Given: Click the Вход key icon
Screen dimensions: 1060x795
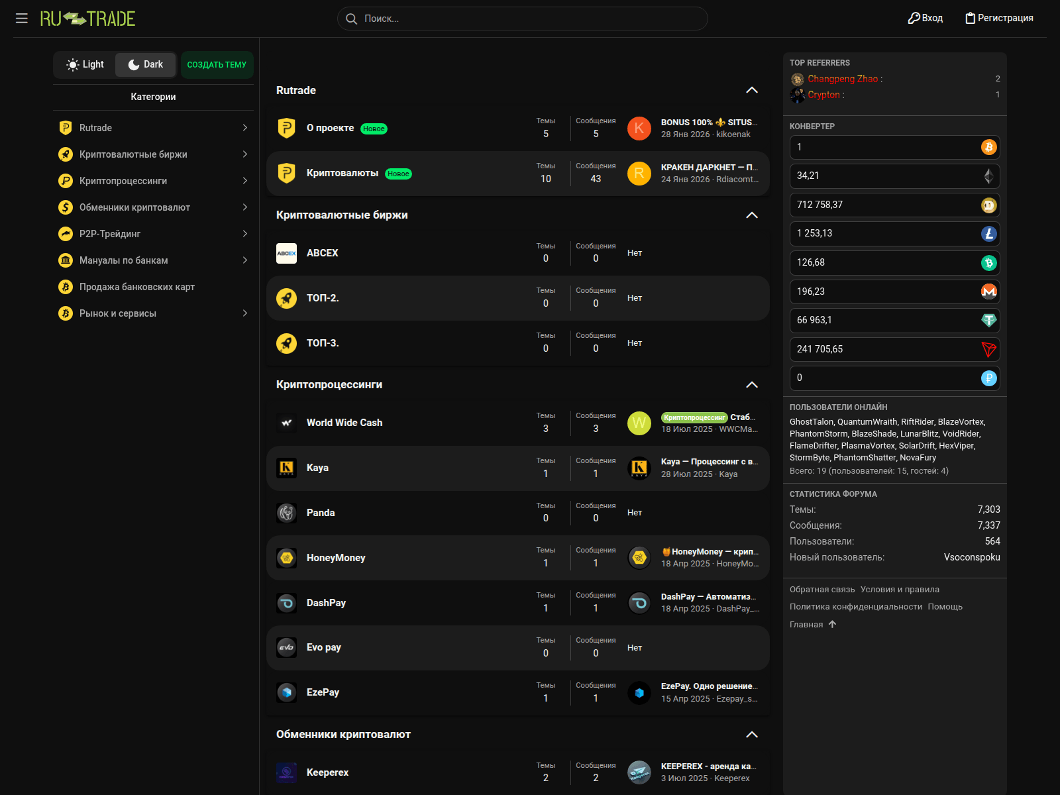Looking at the screenshot, I should pyautogui.click(x=914, y=18).
